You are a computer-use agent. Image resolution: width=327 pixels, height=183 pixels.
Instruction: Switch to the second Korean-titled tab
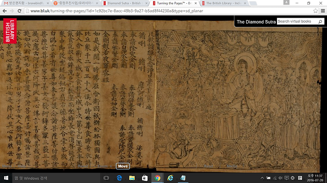coord(75,3)
